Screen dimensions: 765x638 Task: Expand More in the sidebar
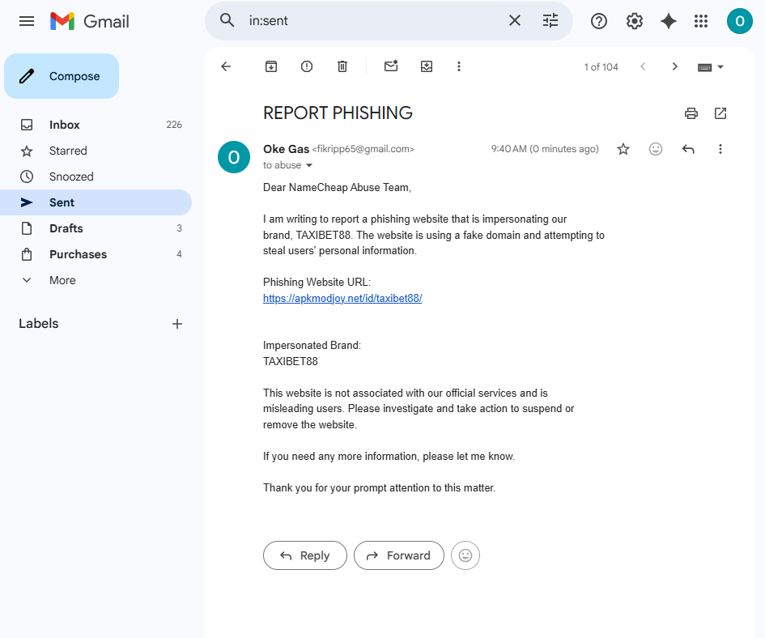pyautogui.click(x=96, y=279)
